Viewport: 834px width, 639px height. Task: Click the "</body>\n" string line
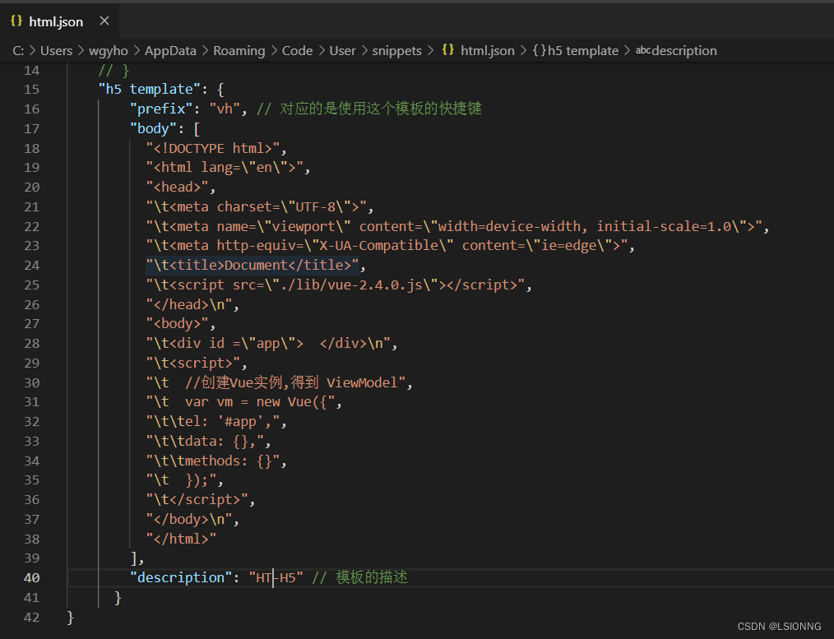coord(189,520)
